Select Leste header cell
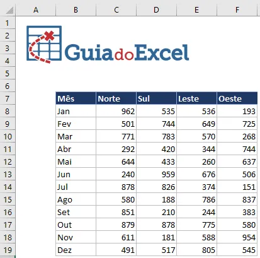The image size is (260, 258). click(x=196, y=98)
